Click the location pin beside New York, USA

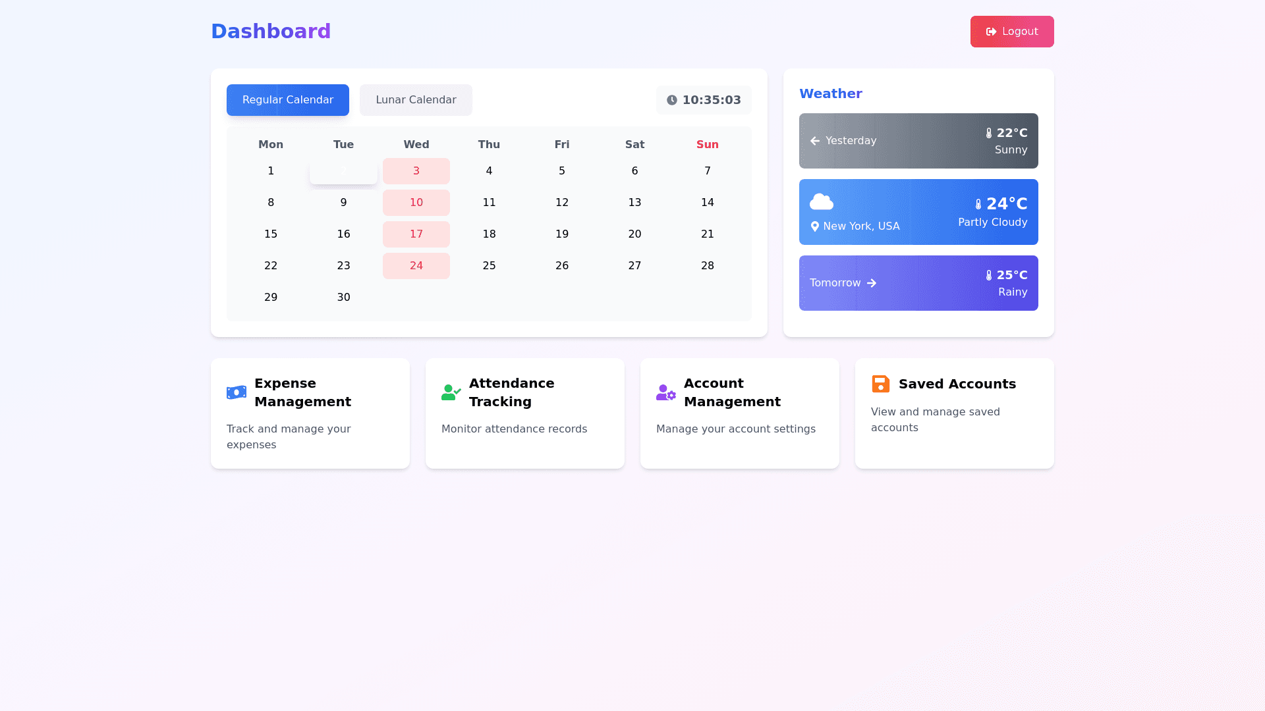coord(815,226)
